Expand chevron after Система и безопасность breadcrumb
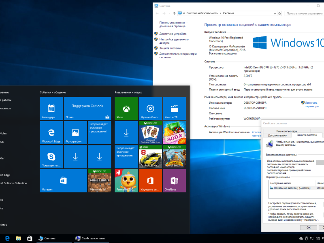Screen dimensions: 324x243 (220, 13)
